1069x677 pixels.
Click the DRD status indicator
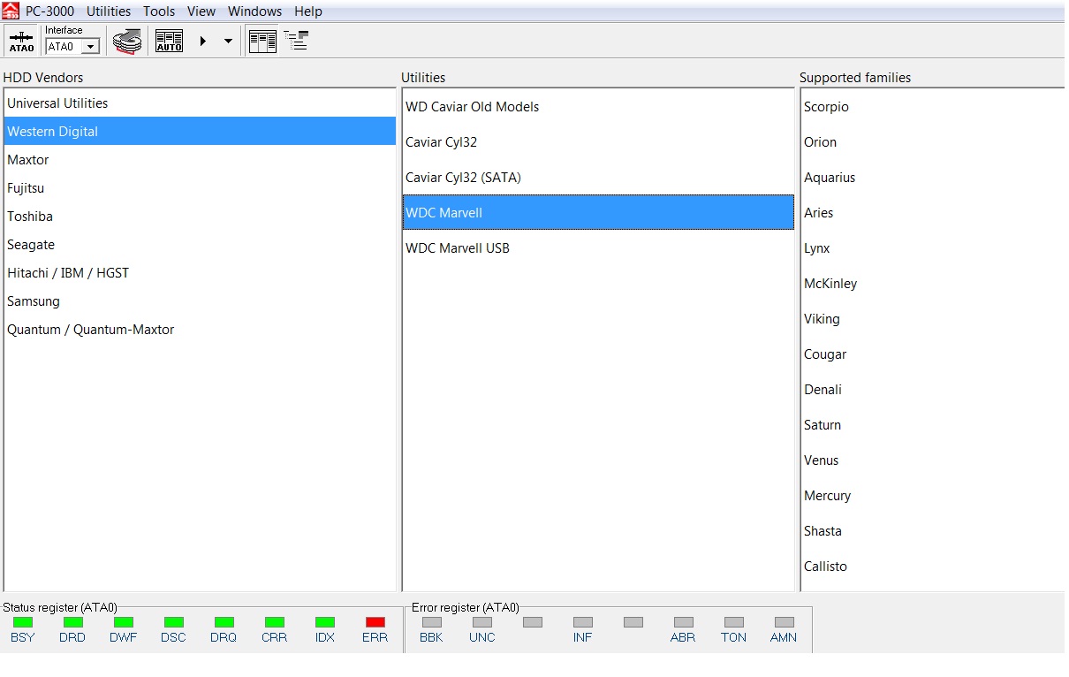[73, 622]
